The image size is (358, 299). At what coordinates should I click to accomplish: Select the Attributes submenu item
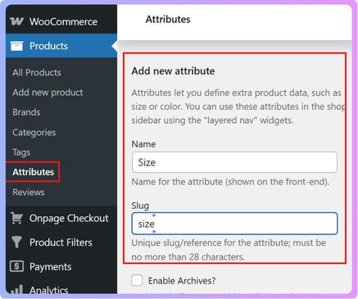[33, 172]
